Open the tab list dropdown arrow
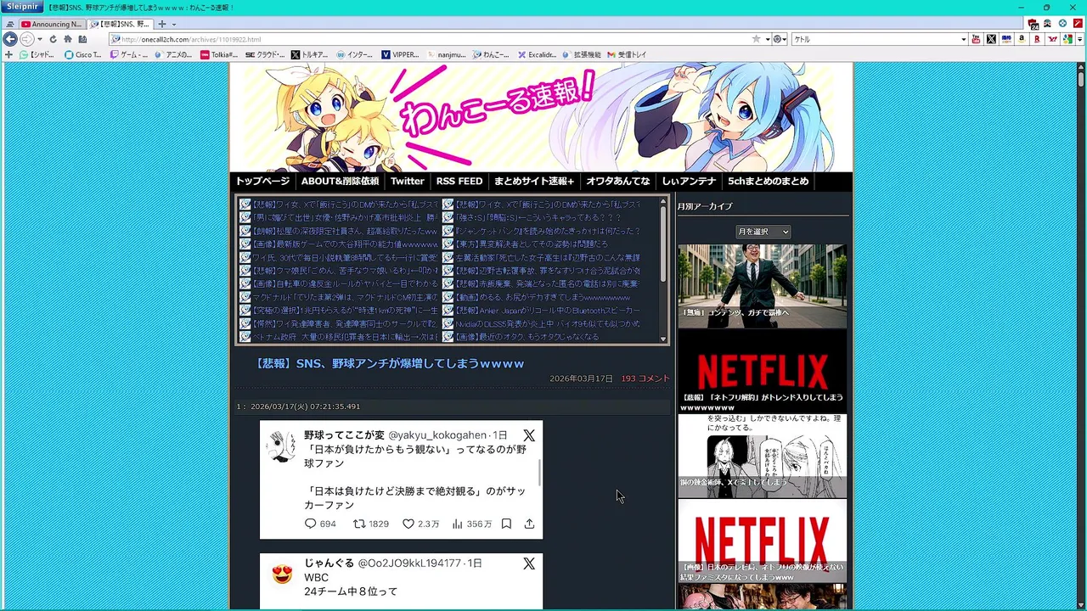This screenshot has height=611, width=1087. pyautogui.click(x=174, y=25)
